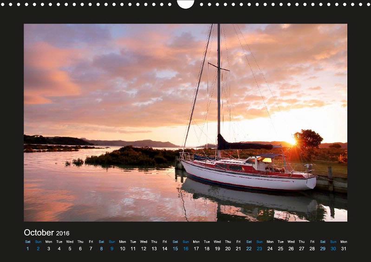The image size is (371, 262).
Task: Click the Wed label above date 26
Action: (x=291, y=242)
